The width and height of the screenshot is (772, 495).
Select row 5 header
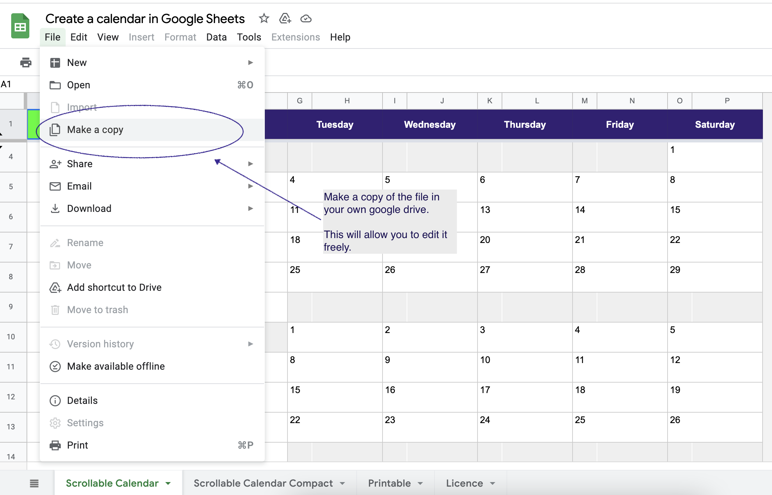pyautogui.click(x=13, y=187)
